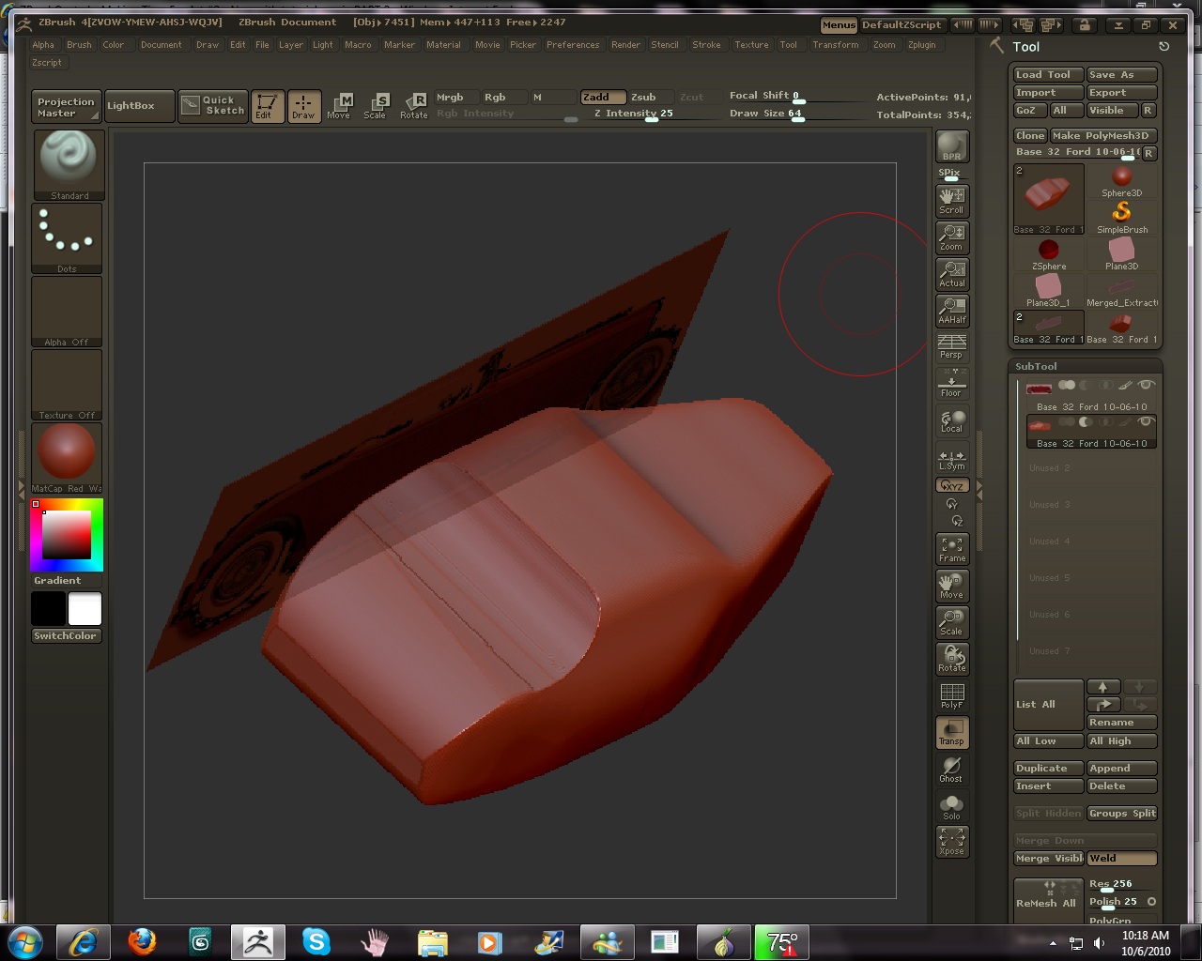
Task: Open the Transform menu
Action: 836,44
